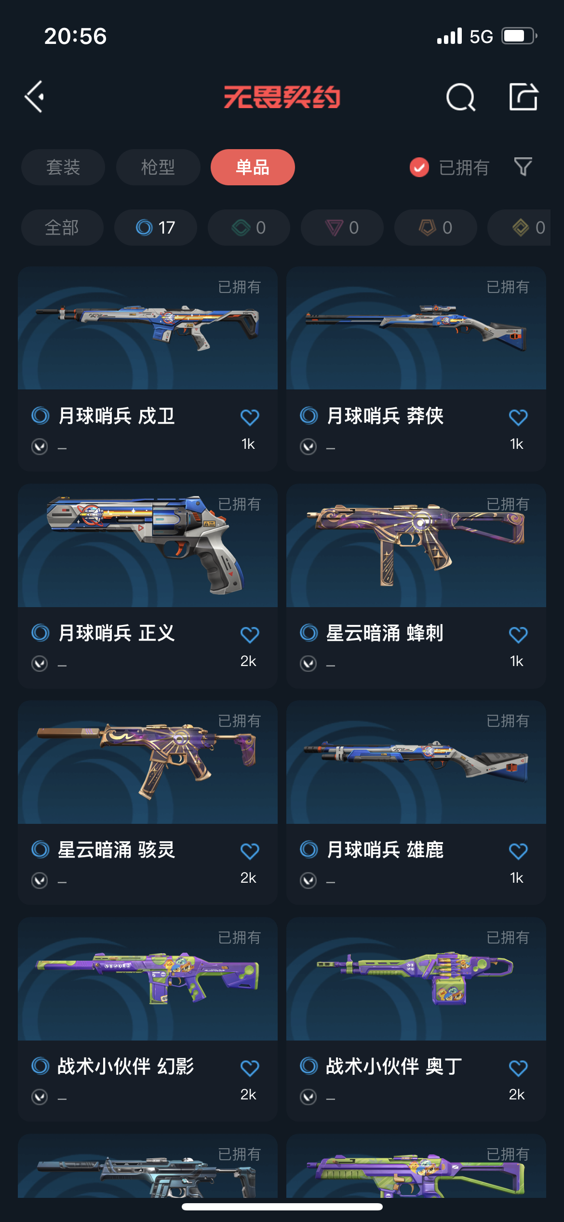Favorite 月球哨兵 莽侠 with heart icon
This screenshot has width=564, height=1222.
click(x=518, y=417)
